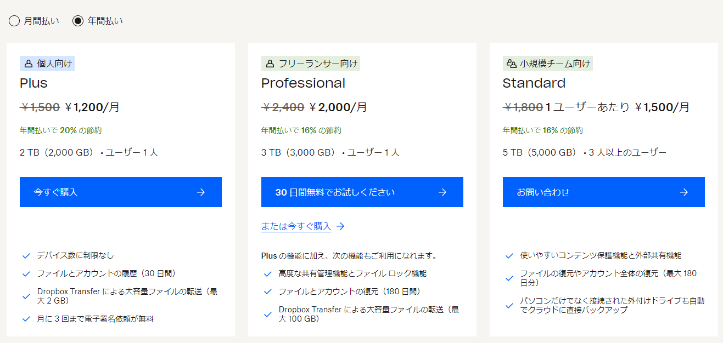The width and height of the screenshot is (723, 343).
Task: Click the 外付けドライブも自動でクラウドに直接バックアップ feature
Action: point(612,305)
